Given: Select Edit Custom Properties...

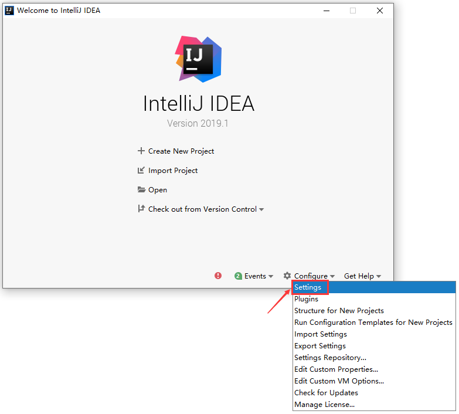Looking at the screenshot, I should (x=375, y=370).
